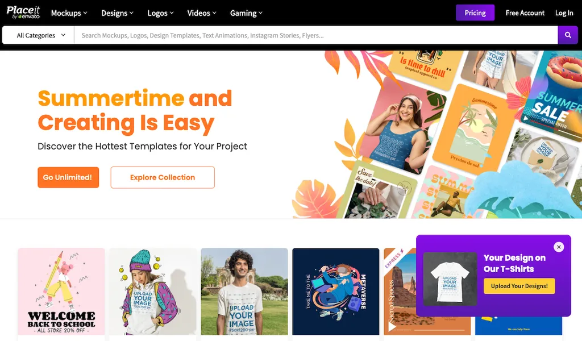Close the T-Shirts promo popup
Viewport: 582px width, 341px height.
pos(559,247)
